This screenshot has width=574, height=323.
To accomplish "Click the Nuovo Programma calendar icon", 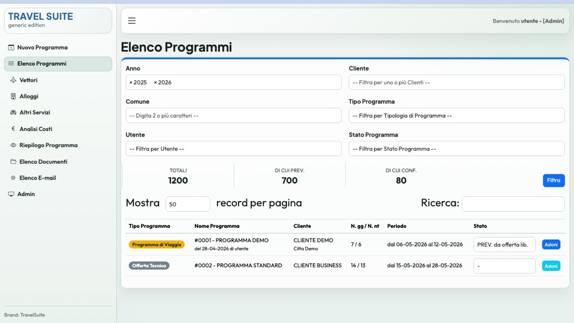I will pos(11,48).
